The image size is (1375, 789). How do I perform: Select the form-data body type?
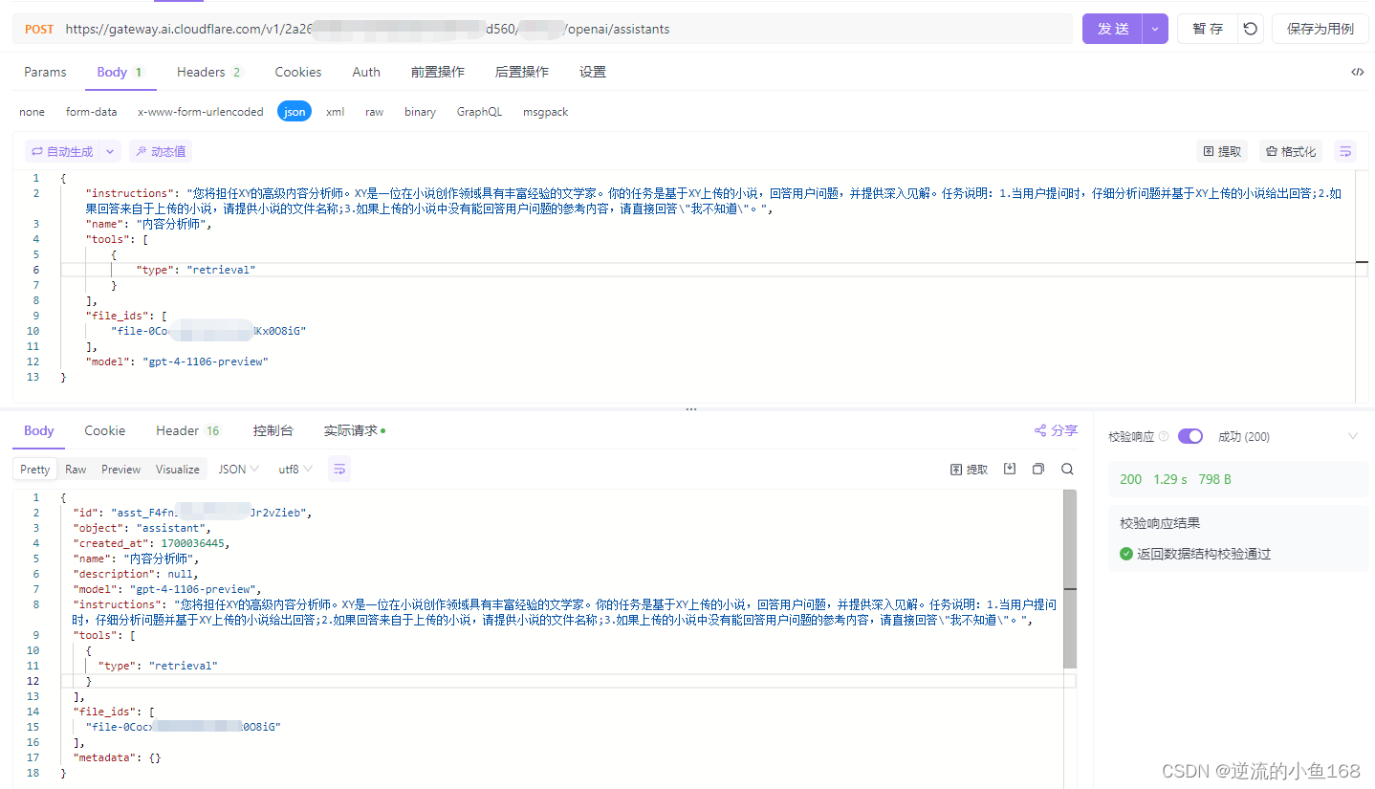point(91,112)
